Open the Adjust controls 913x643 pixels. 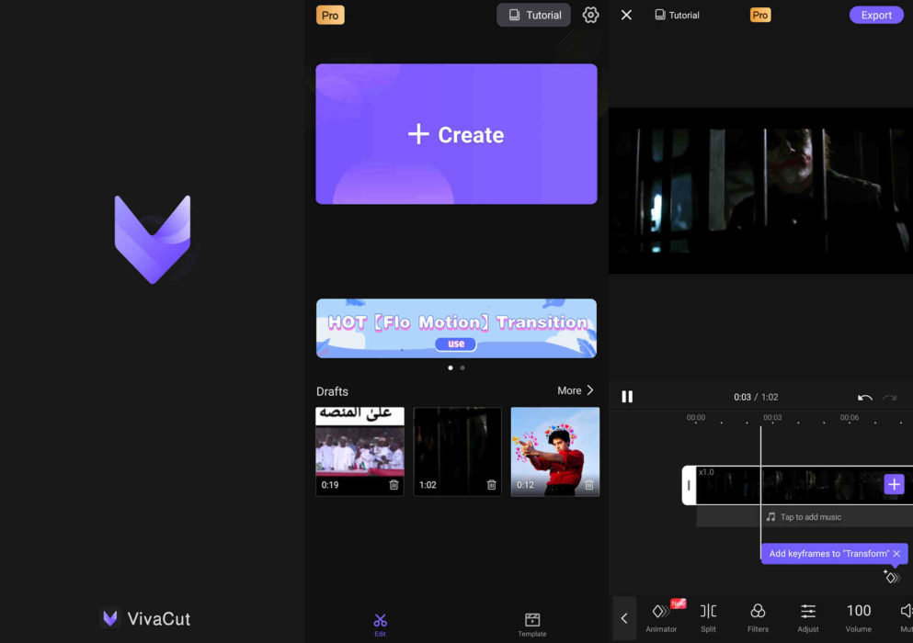tap(807, 615)
